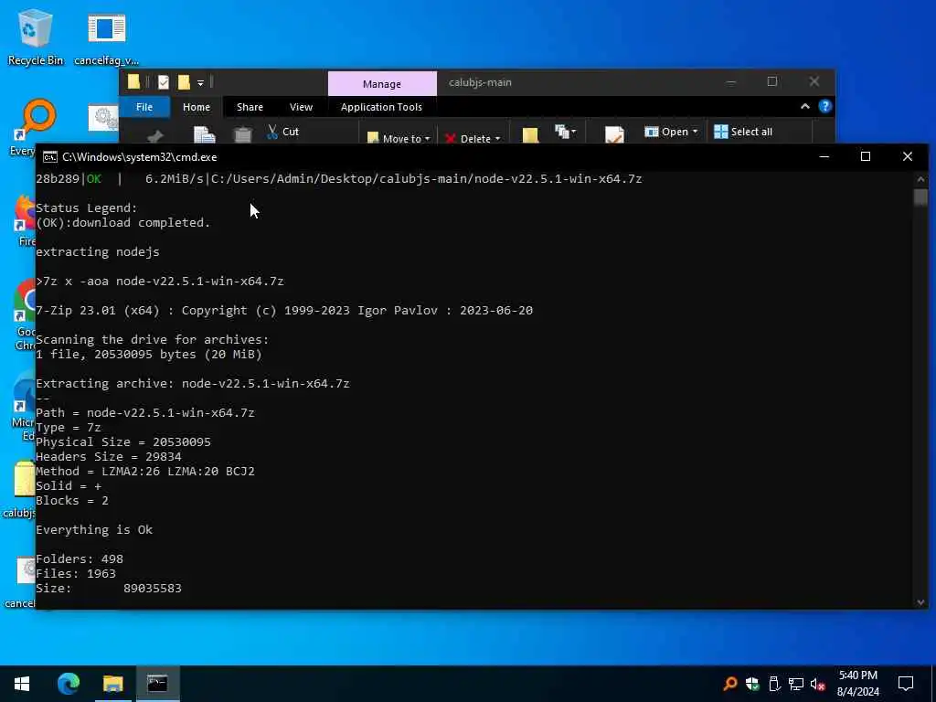Switch to the View ribbon tab
Image resolution: width=936 pixels, height=702 pixels.
point(301,107)
